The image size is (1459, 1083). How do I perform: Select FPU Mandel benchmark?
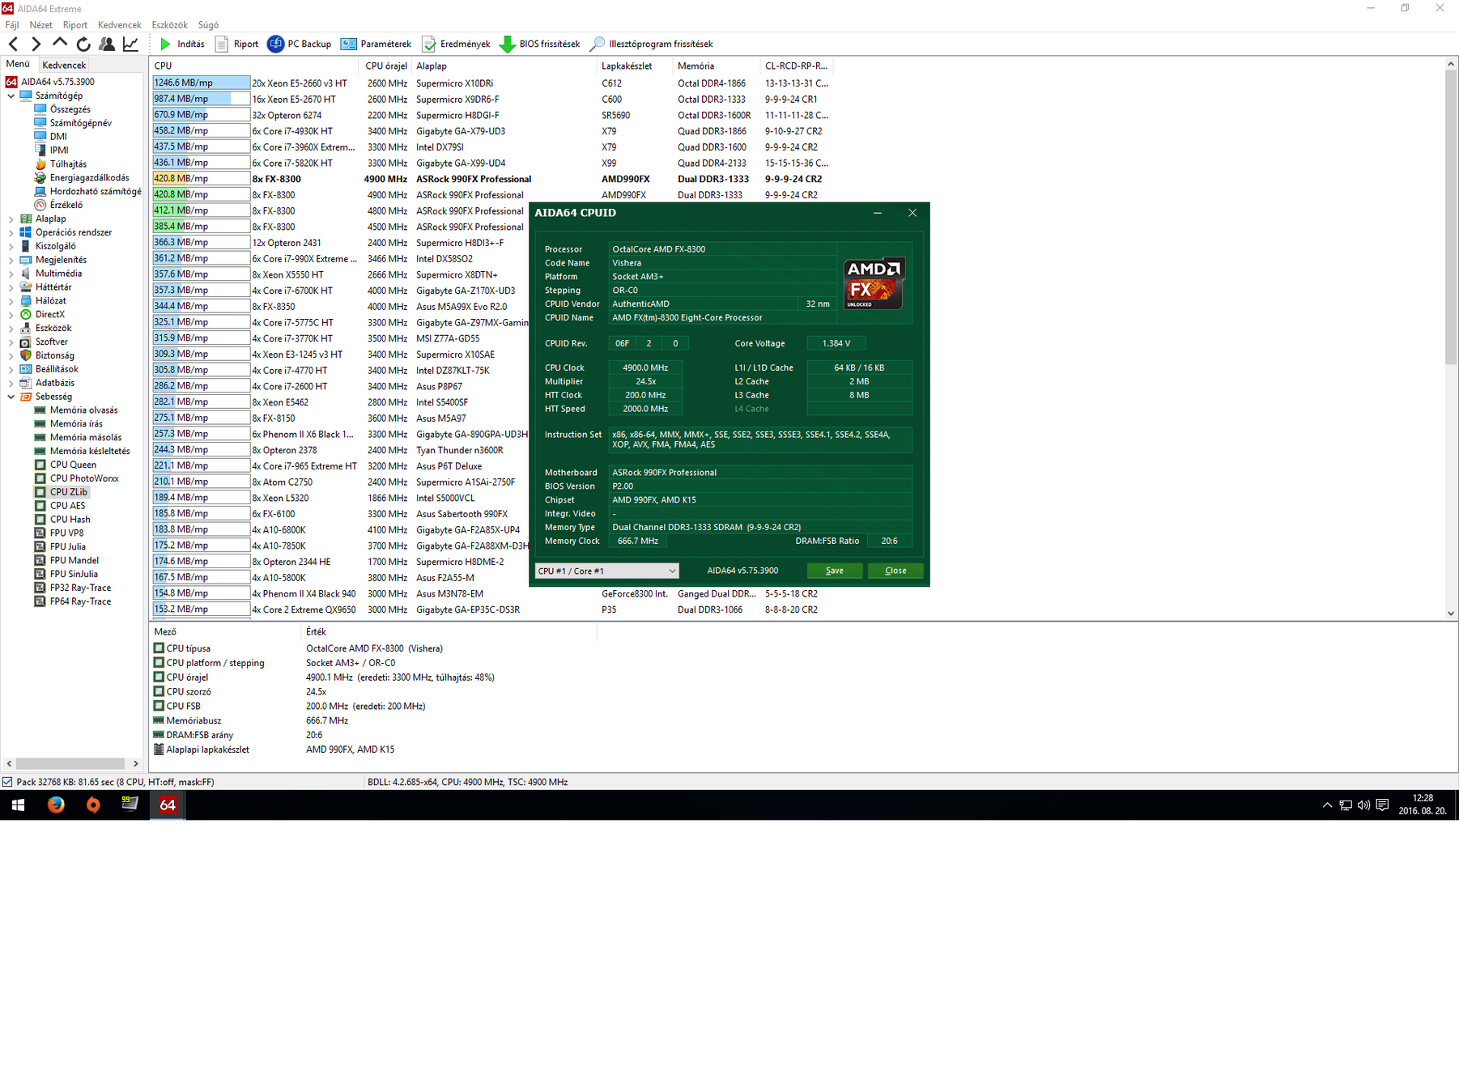click(x=74, y=560)
